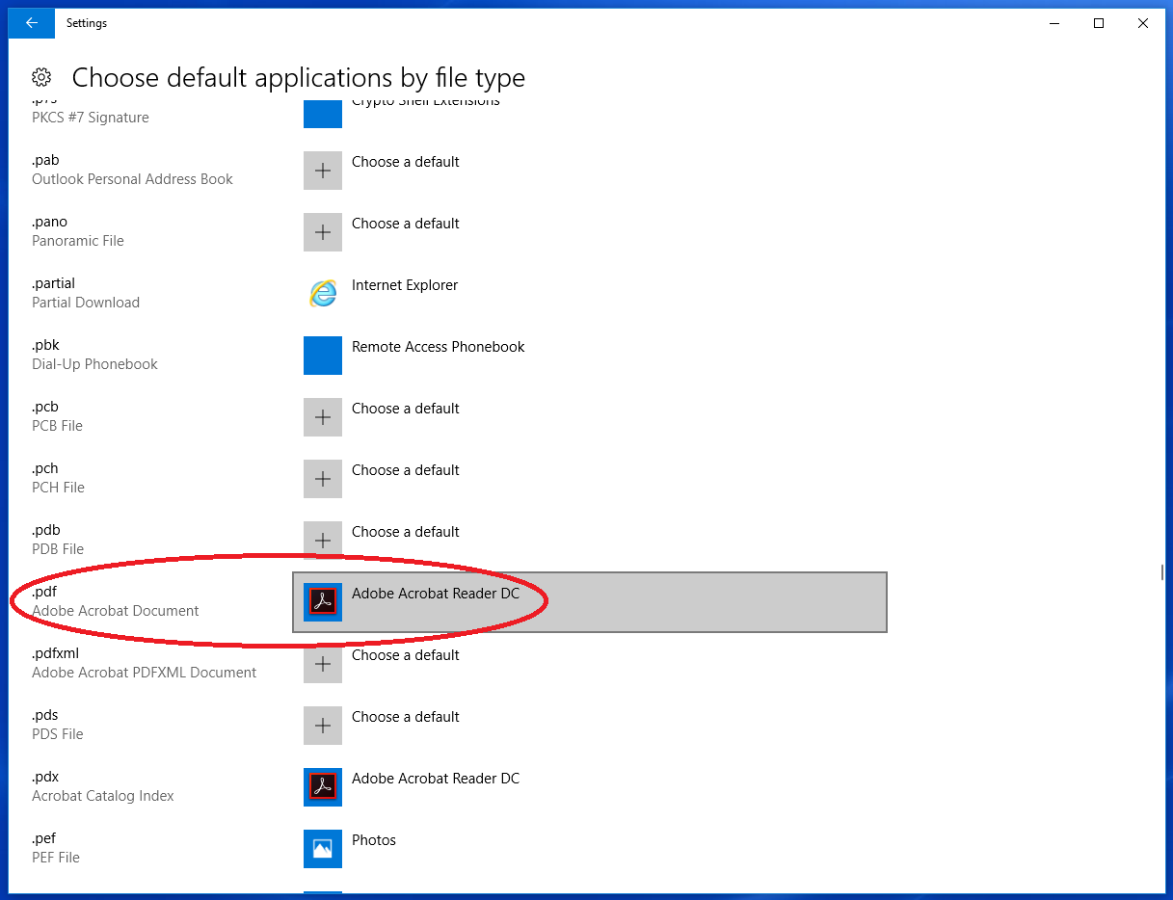1173x900 pixels.
Task: Click the gear icon beside the page title
Action: tap(41, 77)
